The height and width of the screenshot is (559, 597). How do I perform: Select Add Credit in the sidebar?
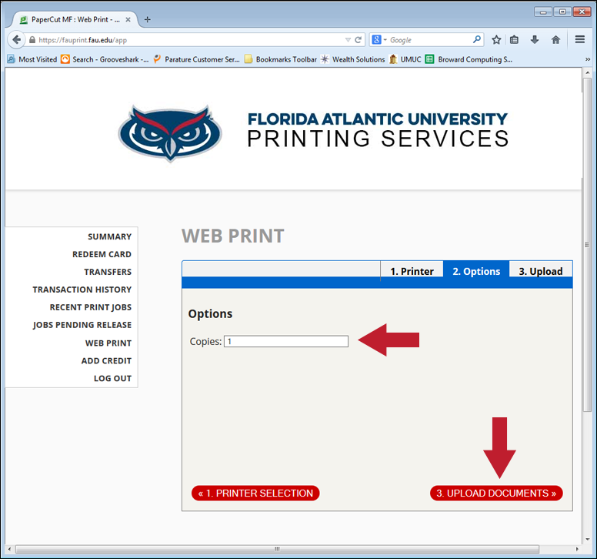[106, 360]
